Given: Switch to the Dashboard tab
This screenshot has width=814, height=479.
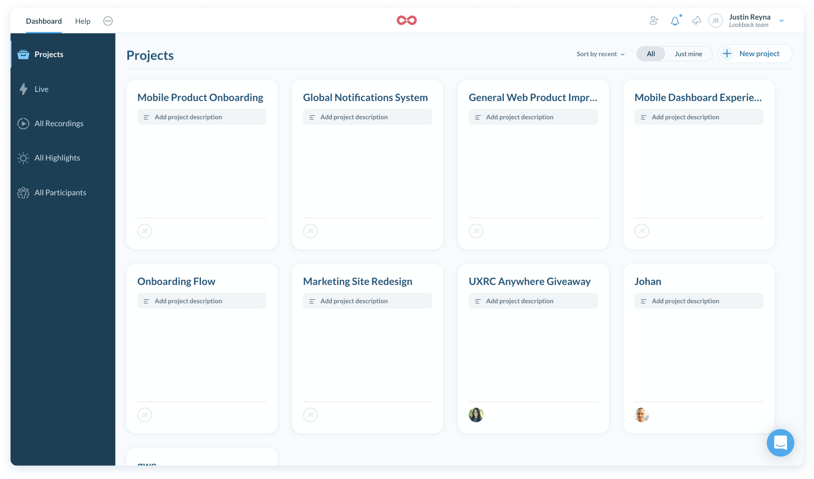Looking at the screenshot, I should [x=44, y=21].
